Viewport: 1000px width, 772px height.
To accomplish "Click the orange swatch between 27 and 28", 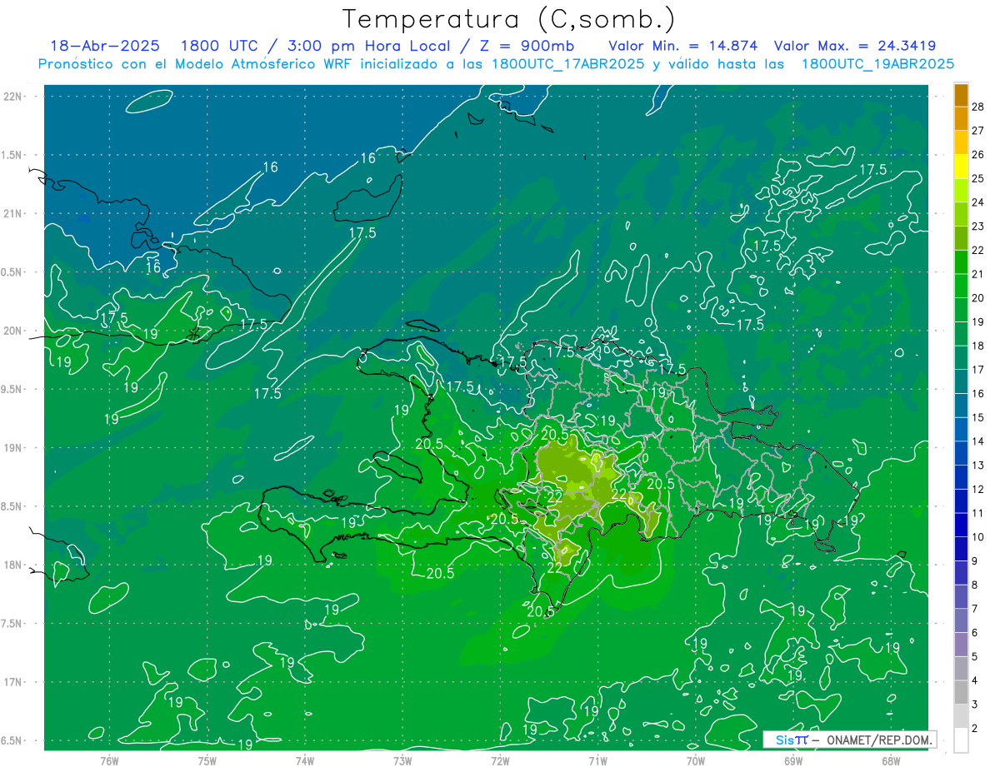I will click(961, 118).
